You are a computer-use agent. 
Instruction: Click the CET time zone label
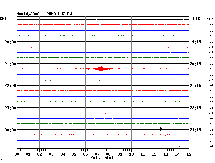3,19
